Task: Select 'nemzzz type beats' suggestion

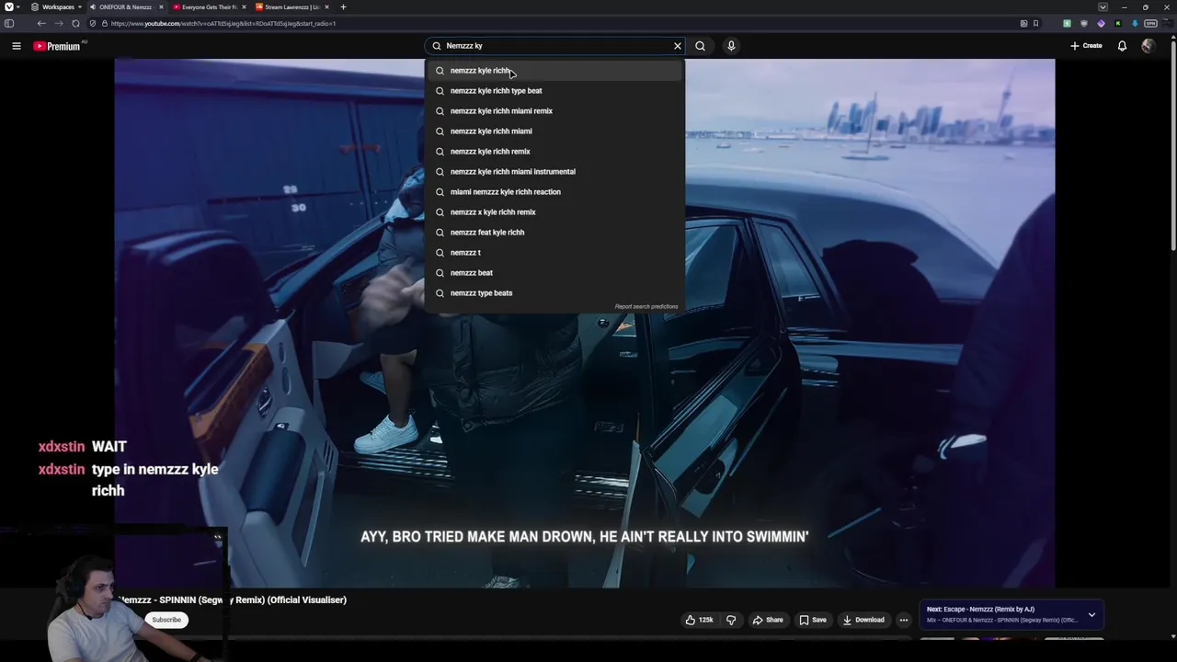Action: point(554,293)
